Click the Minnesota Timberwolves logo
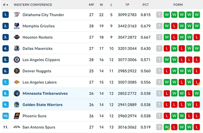Viewport: 203px width, 133px height. [x=17, y=93]
